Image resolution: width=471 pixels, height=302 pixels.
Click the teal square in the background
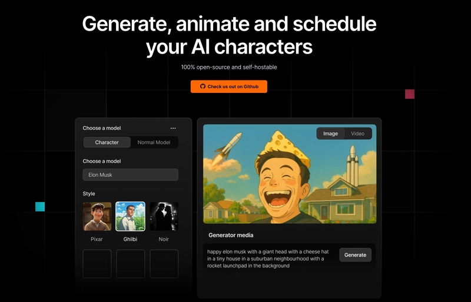[40, 206]
